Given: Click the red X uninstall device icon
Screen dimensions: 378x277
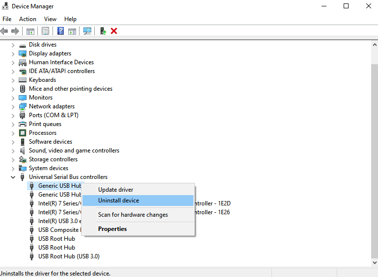Looking at the screenshot, I should 114,31.
